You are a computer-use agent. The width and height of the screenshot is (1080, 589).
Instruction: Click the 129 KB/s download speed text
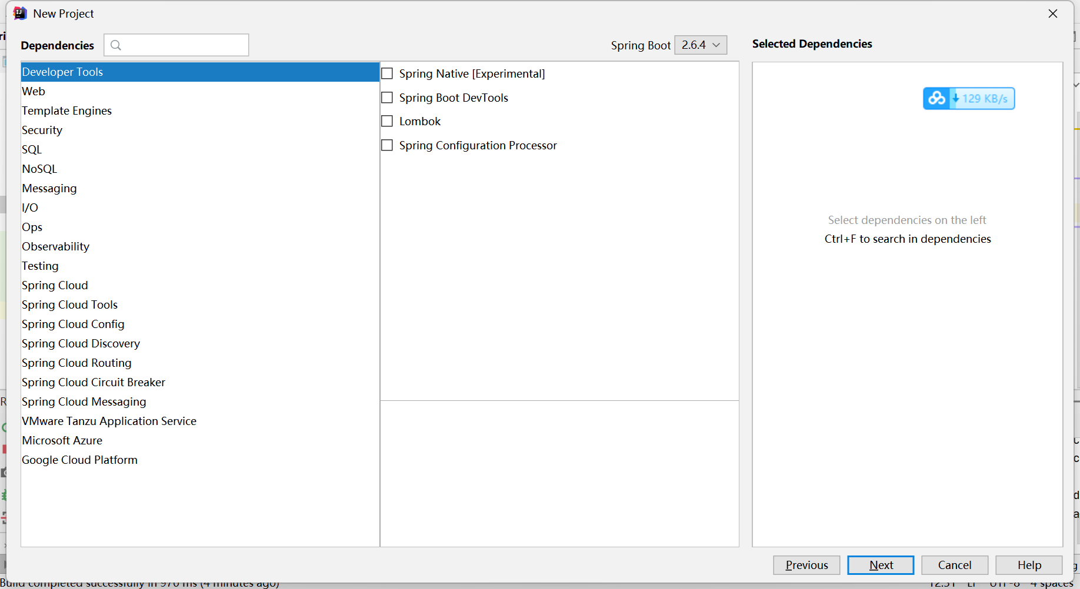click(985, 98)
